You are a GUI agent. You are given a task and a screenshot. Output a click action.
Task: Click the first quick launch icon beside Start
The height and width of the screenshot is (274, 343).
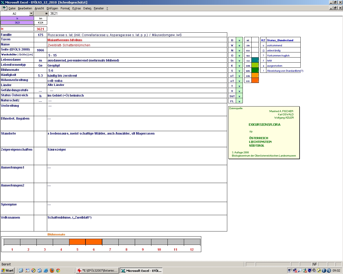[x=21, y=271]
